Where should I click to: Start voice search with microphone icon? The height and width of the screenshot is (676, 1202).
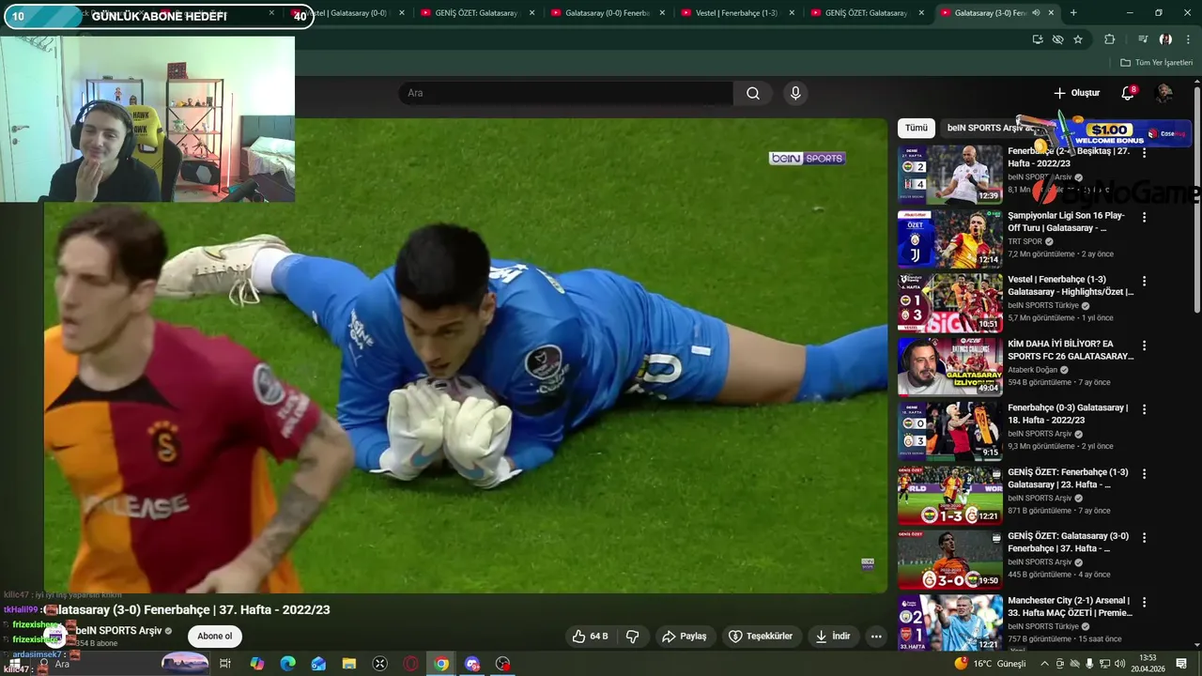[795, 93]
